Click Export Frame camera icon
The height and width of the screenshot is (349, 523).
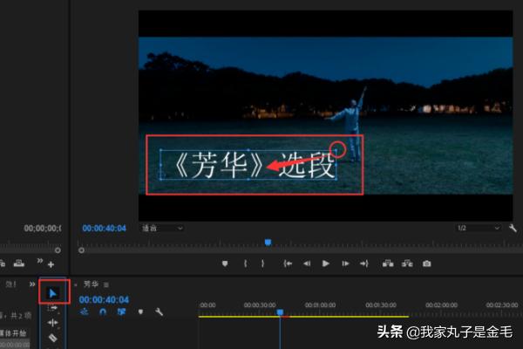coord(426,263)
